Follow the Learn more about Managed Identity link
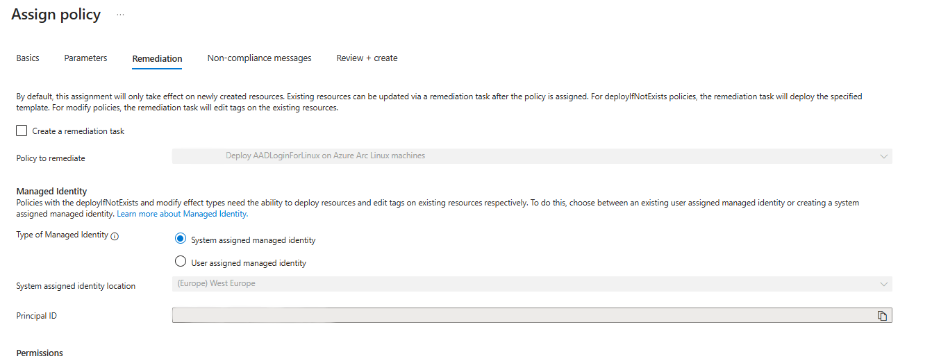The image size is (932, 361). 182,214
